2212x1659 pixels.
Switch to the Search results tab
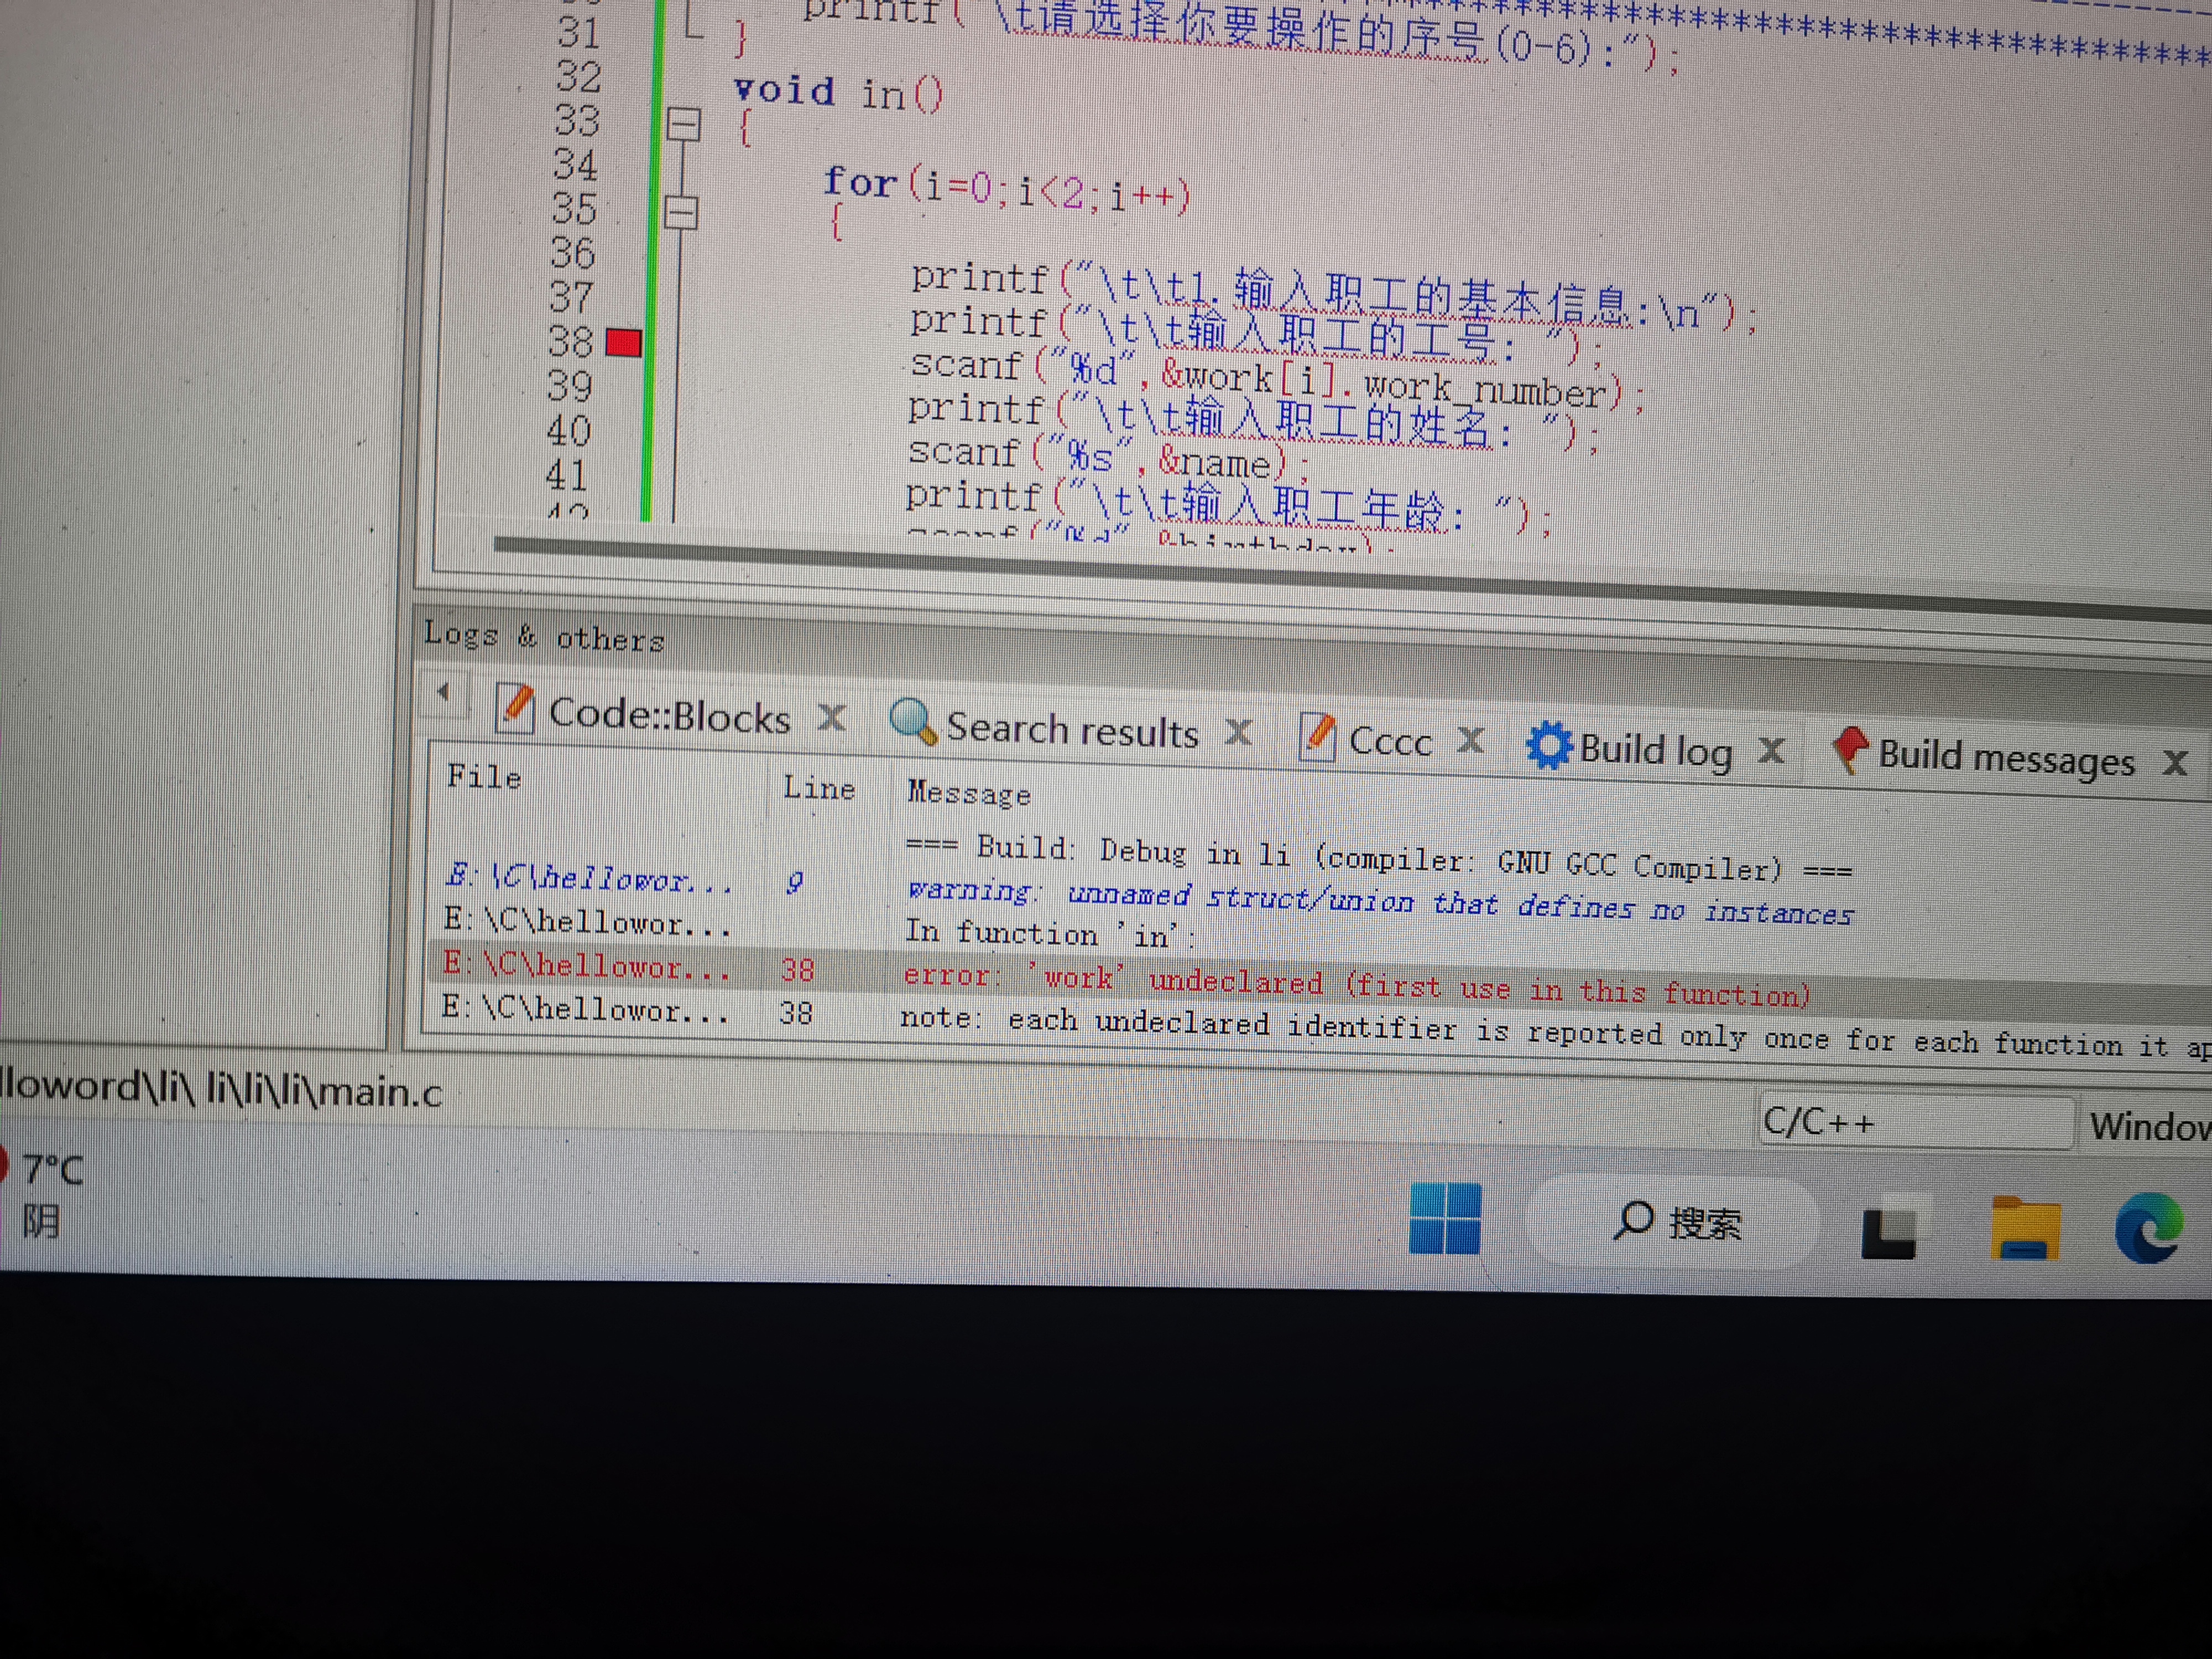[x=1072, y=730]
